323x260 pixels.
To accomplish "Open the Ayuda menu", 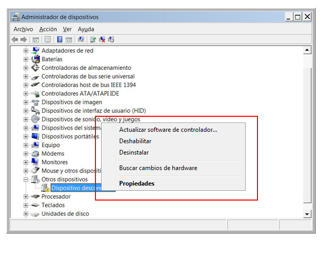I will pyautogui.click(x=86, y=29).
